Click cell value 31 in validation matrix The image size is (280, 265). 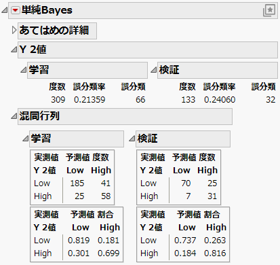point(212,196)
